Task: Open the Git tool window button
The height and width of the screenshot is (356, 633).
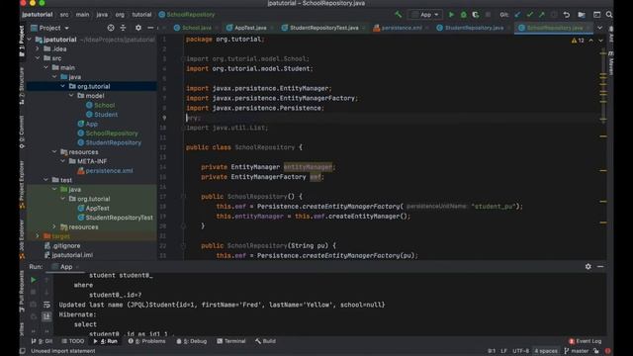Action: coord(42,341)
